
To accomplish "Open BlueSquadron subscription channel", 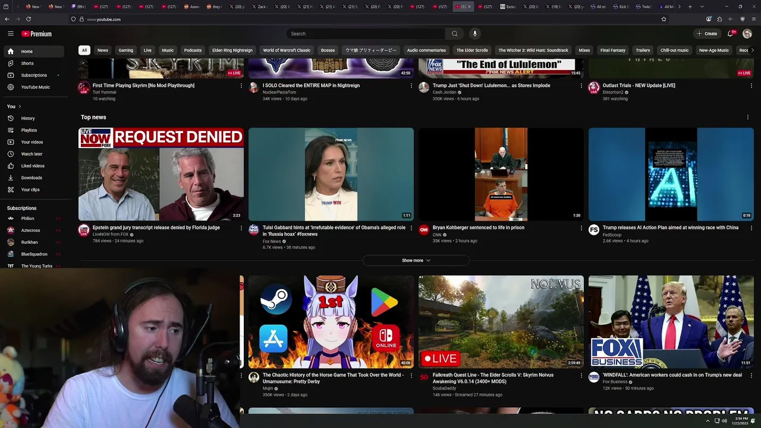I will click(33, 254).
